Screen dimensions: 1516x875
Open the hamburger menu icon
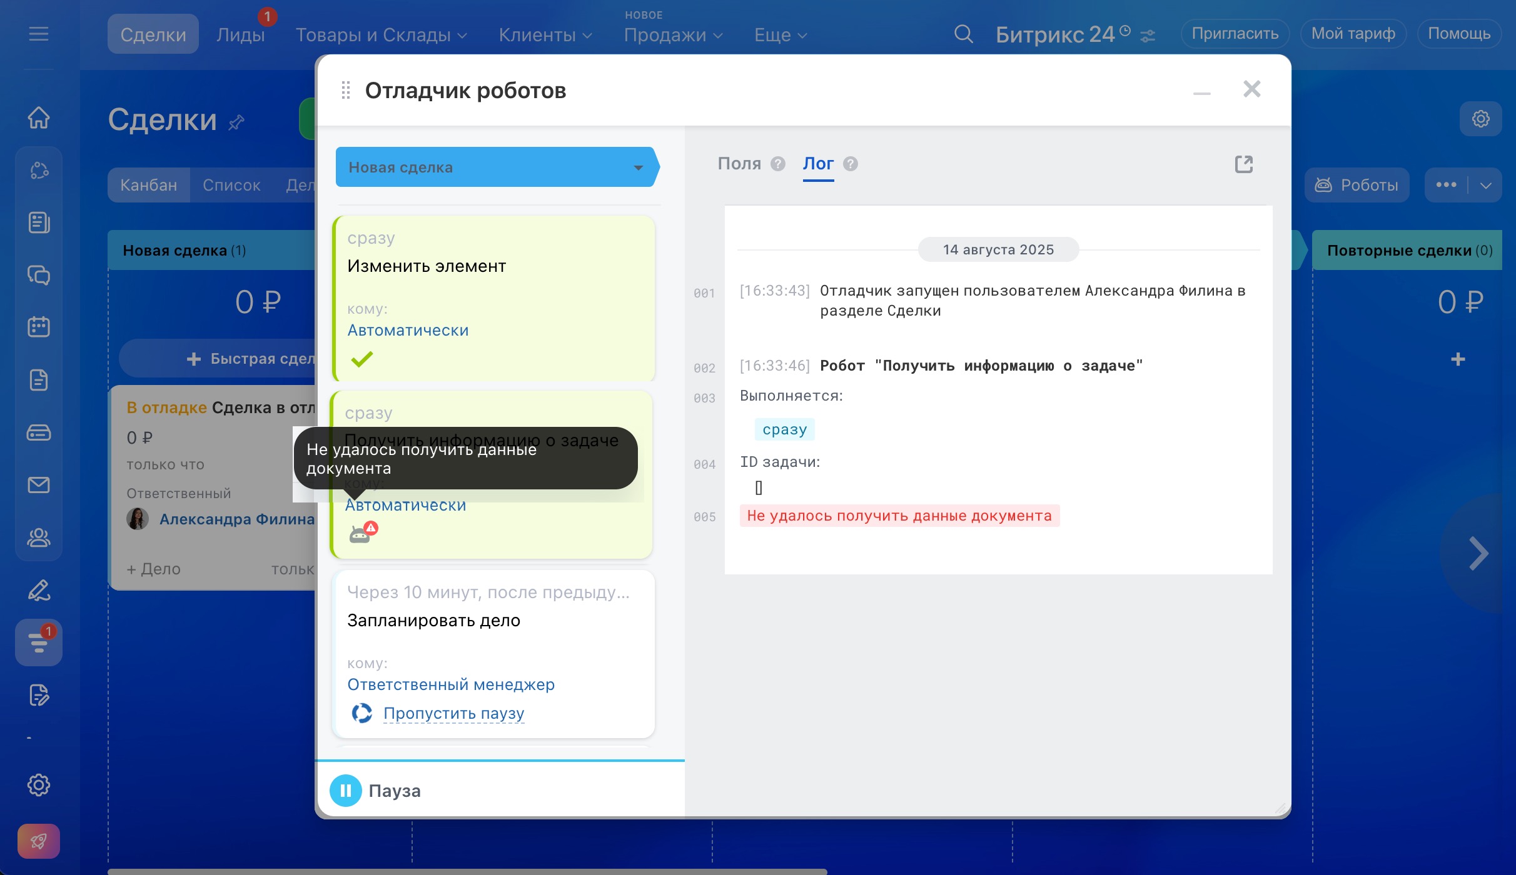coord(39,34)
